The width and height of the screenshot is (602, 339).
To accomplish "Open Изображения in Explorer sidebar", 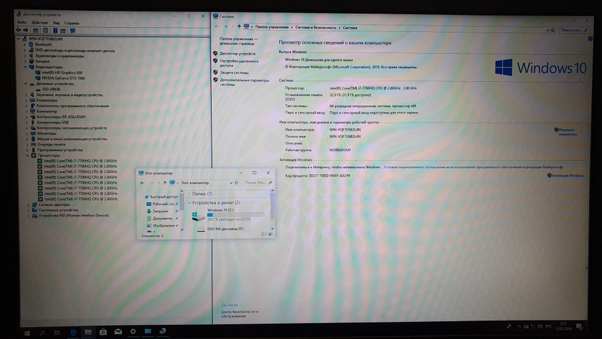I will (x=164, y=226).
